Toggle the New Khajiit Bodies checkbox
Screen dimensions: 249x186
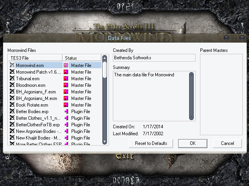coord(12,138)
